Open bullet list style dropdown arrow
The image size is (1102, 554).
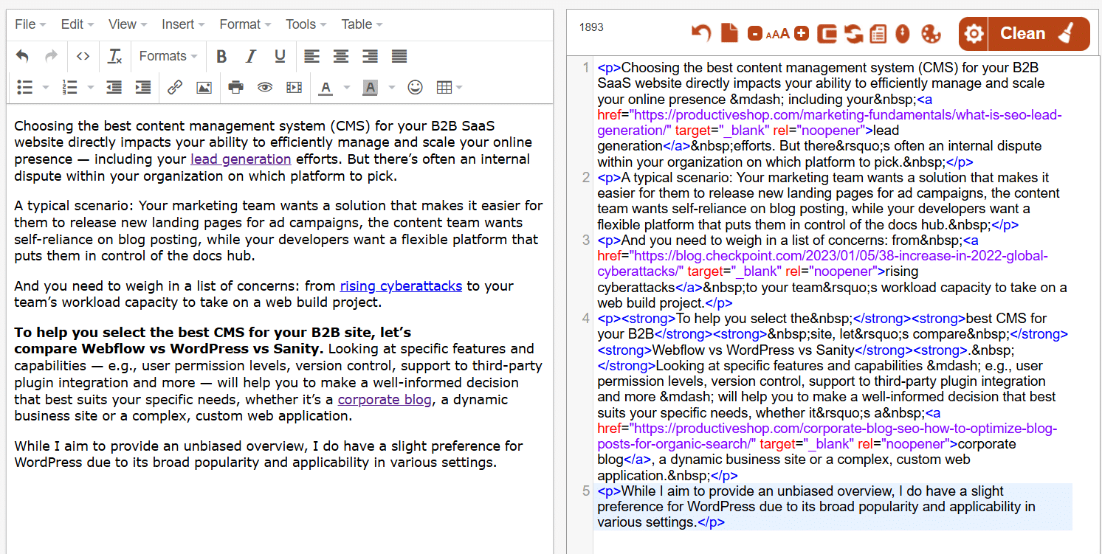pyautogui.click(x=46, y=88)
